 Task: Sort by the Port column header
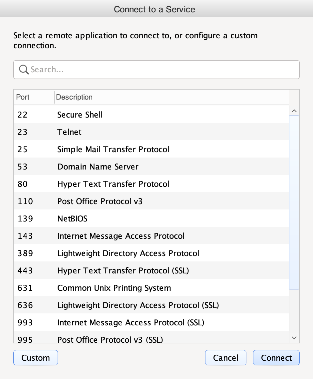(34, 97)
